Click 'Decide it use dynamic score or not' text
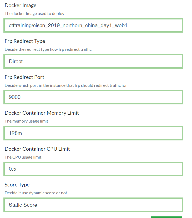Viewport: 192px width, 218px height. click(36, 193)
